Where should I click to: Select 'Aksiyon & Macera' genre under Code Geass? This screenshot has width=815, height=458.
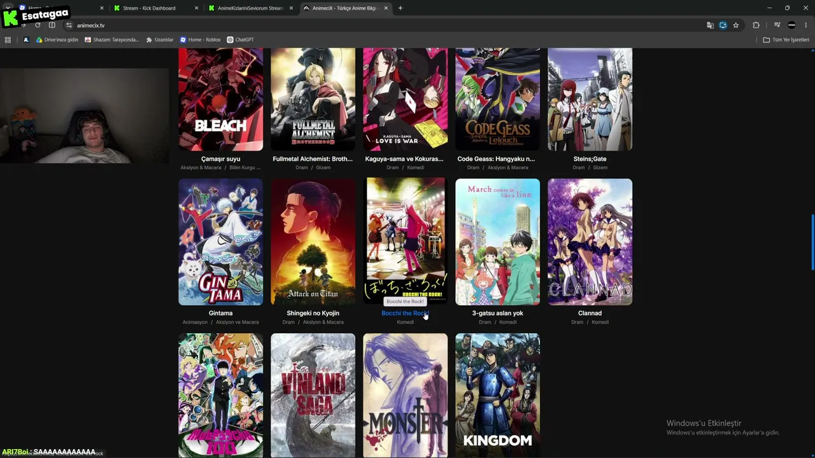coord(508,168)
